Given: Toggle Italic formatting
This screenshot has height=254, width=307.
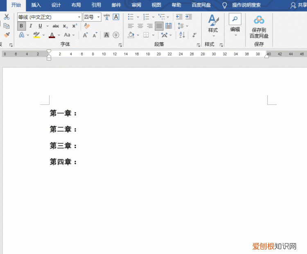Looking at the screenshot, I should pyautogui.click(x=31, y=26).
